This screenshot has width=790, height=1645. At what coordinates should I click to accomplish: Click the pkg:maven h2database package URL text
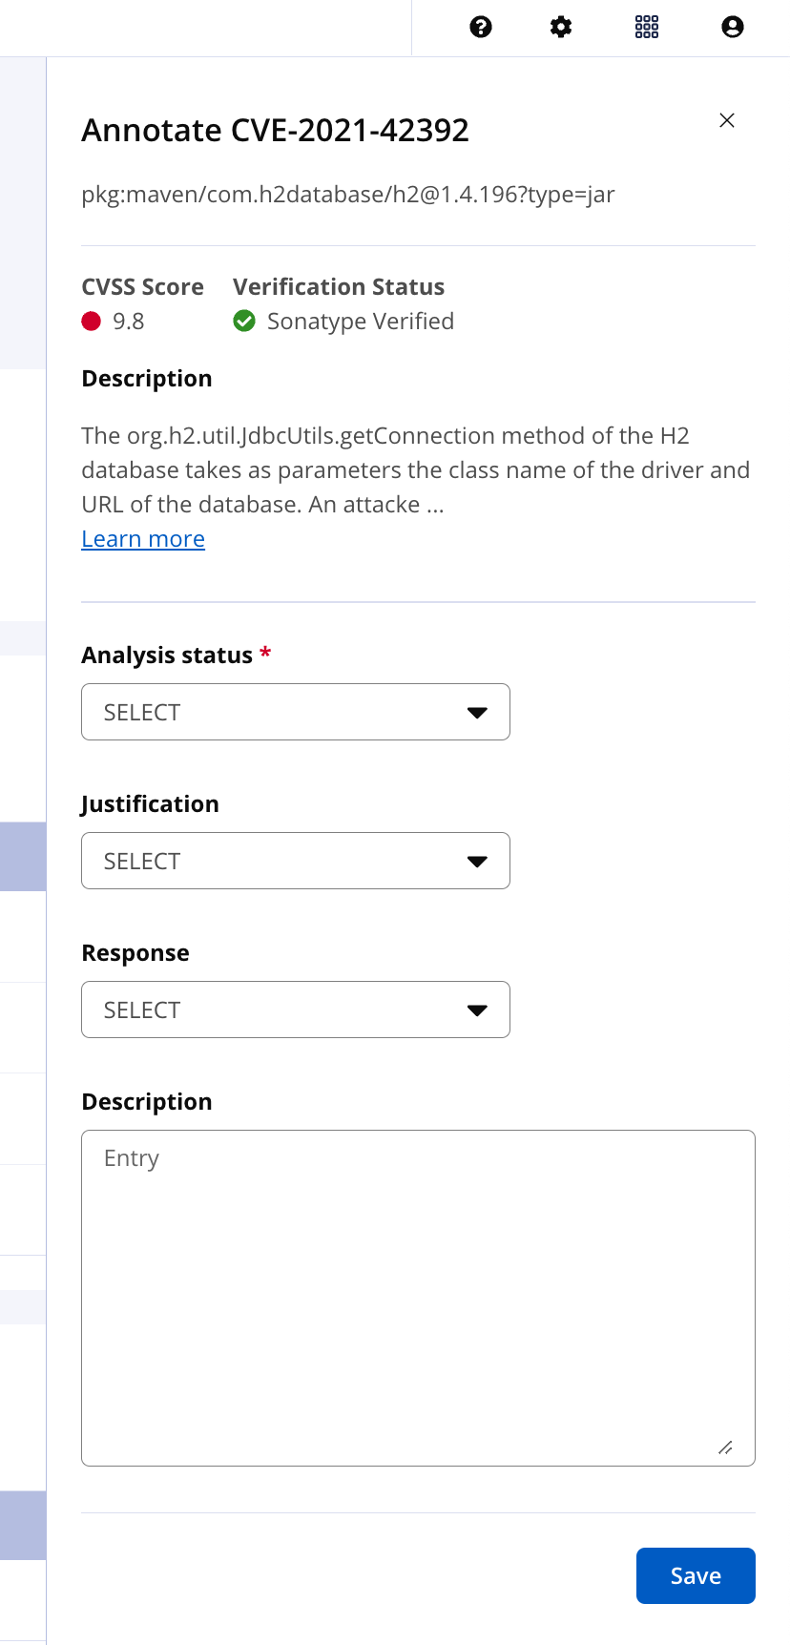point(348,195)
